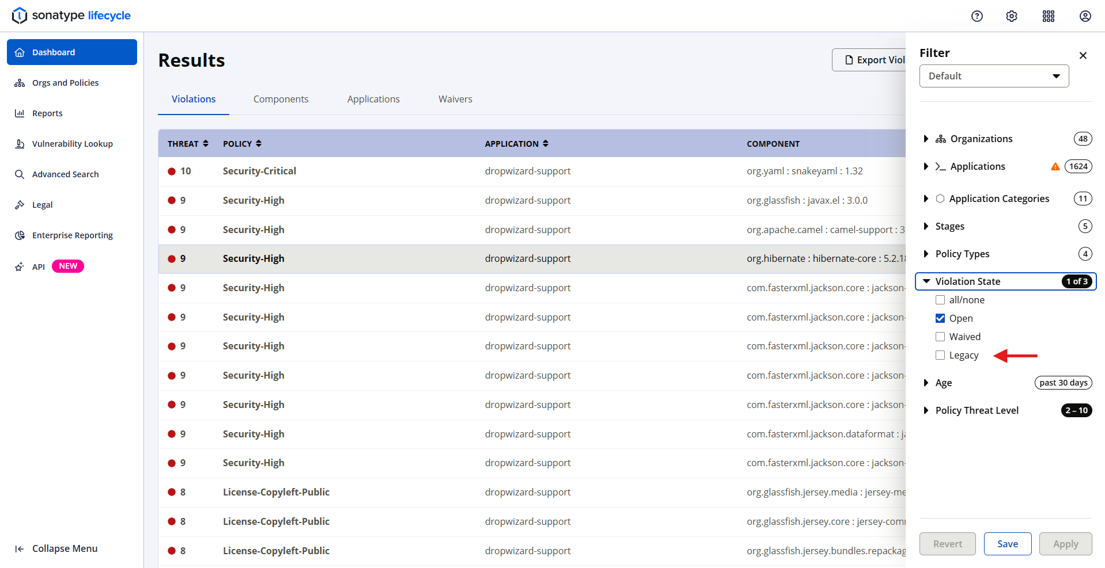Switch to the Components tab
1105x568 pixels.
tap(281, 99)
